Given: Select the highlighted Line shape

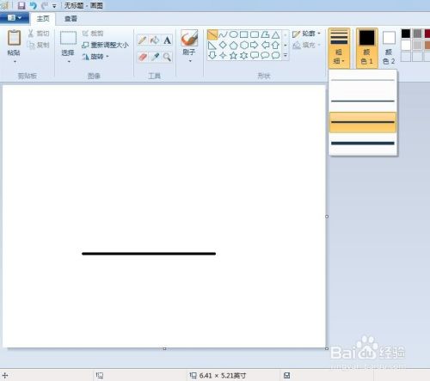Looking at the screenshot, I should (x=212, y=34).
